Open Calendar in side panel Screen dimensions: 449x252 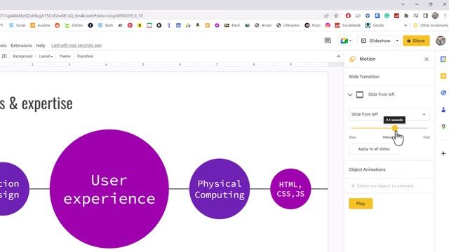coord(443,59)
